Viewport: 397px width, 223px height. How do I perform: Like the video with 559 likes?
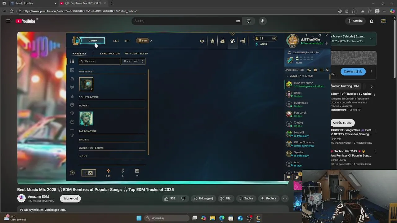click(x=170, y=199)
